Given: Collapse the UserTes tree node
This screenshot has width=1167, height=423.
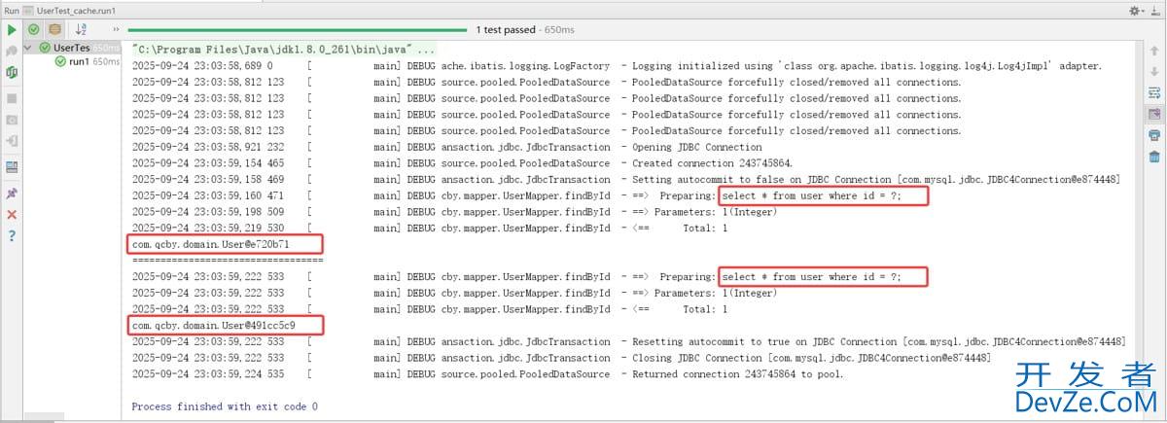Looking at the screenshot, I should tap(28, 48).
